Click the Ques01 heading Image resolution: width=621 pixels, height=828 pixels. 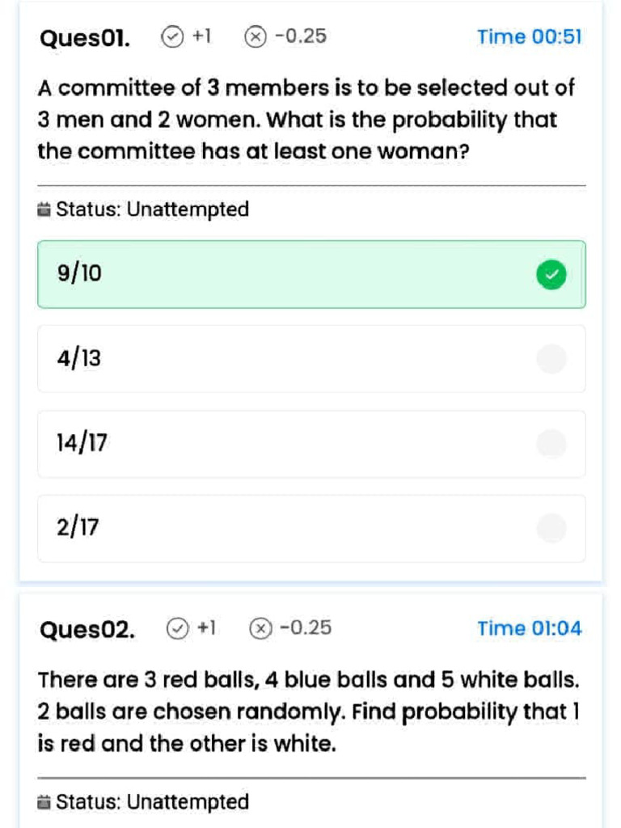84,37
